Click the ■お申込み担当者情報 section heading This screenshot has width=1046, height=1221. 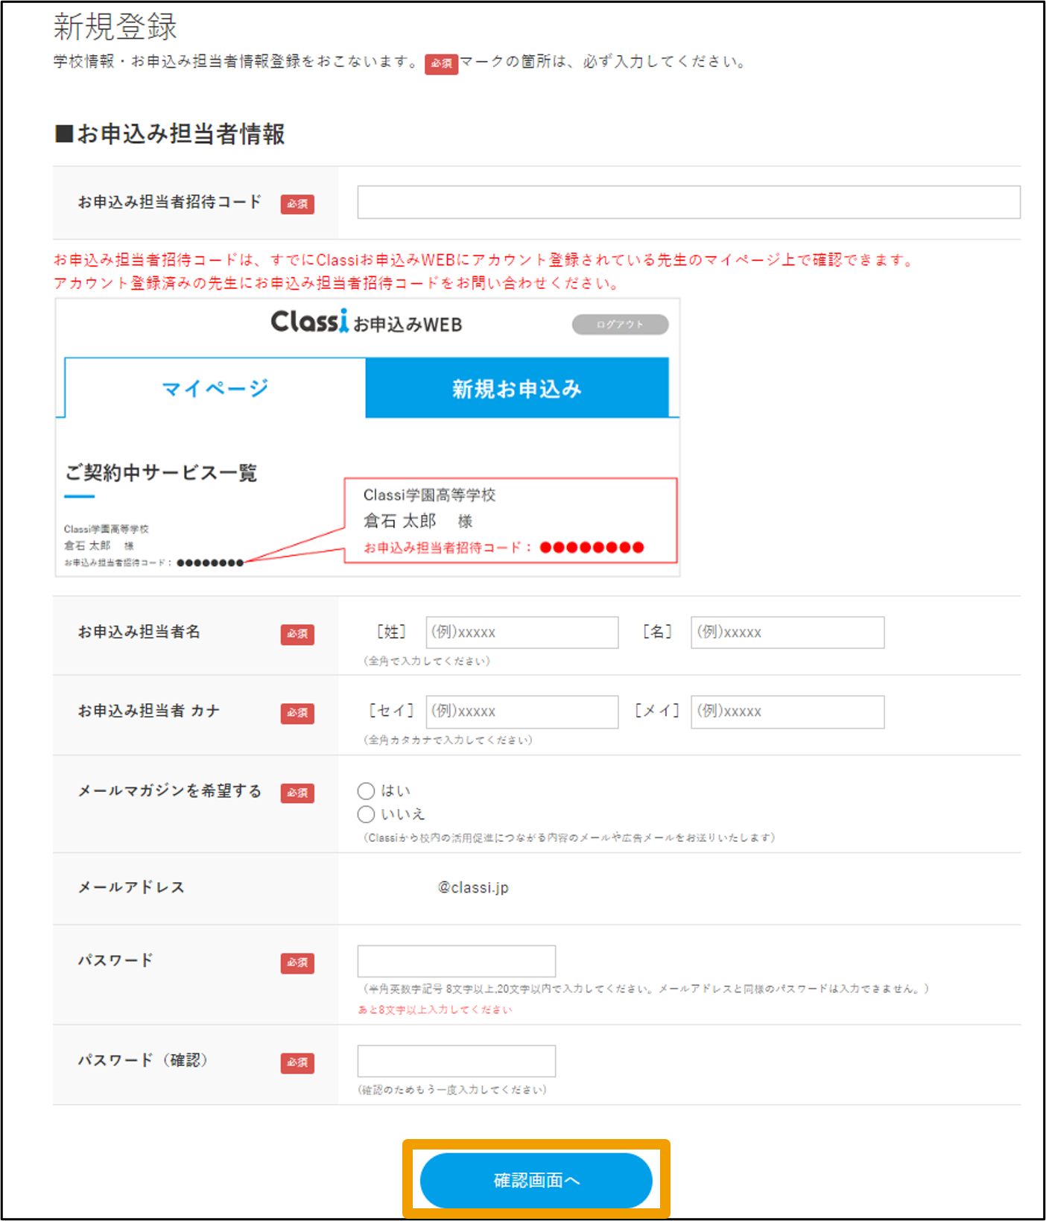pos(170,134)
